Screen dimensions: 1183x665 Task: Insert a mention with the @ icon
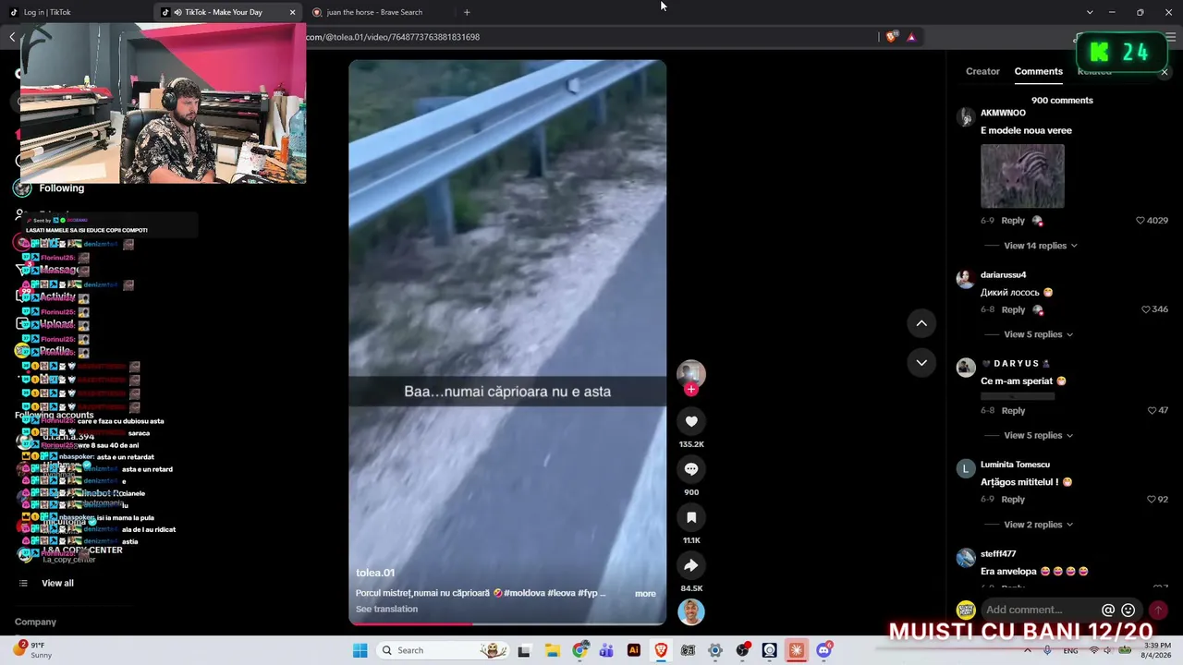[1108, 610]
